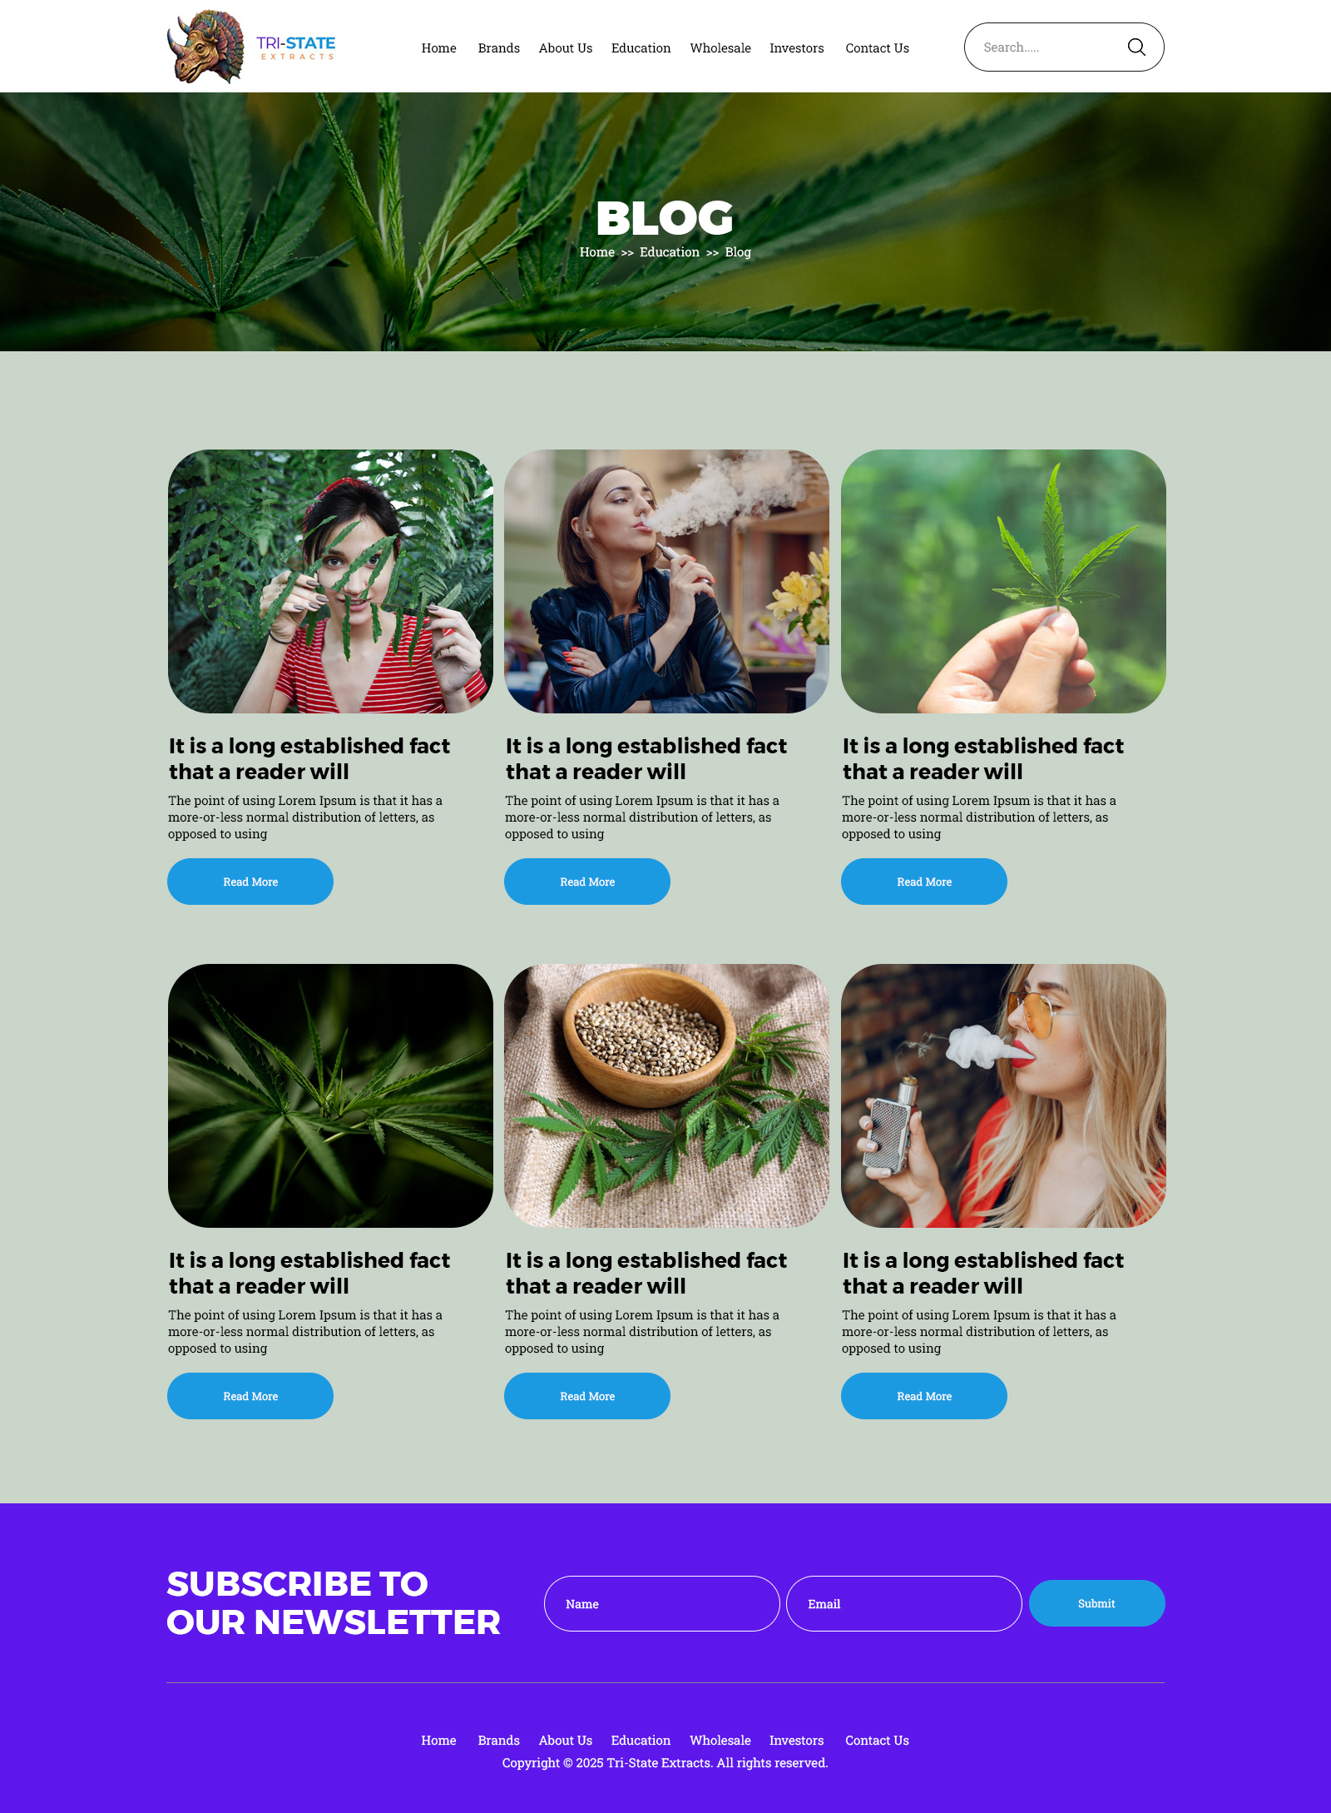Go to Education in top navigation
This screenshot has width=1331, height=1813.
pos(641,48)
